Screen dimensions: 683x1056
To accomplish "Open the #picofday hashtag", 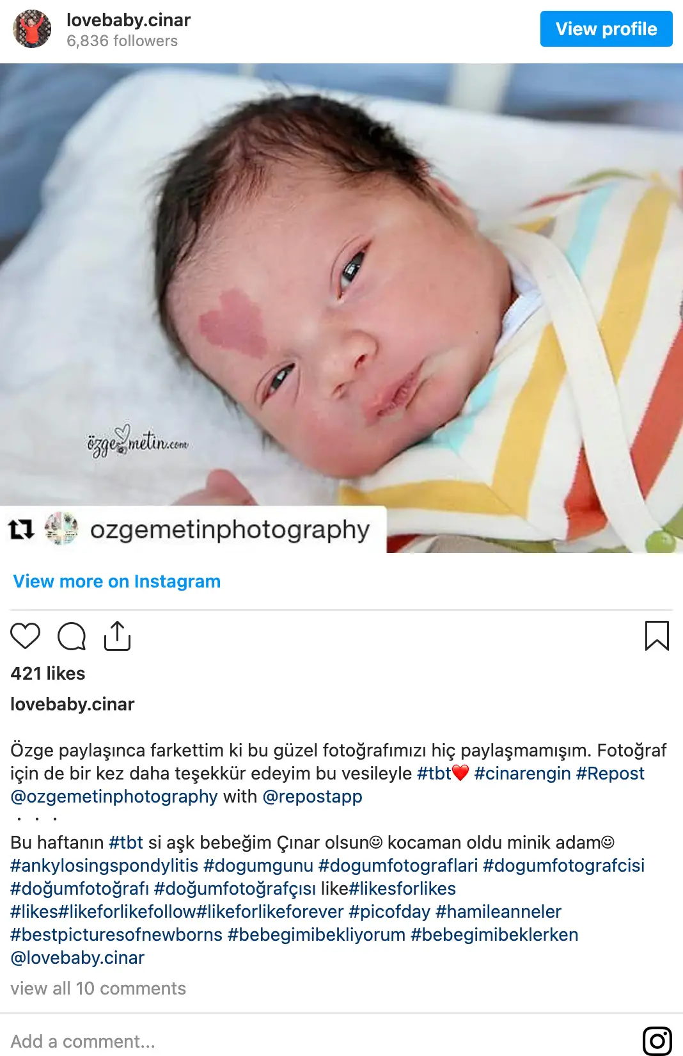I will 389,911.
